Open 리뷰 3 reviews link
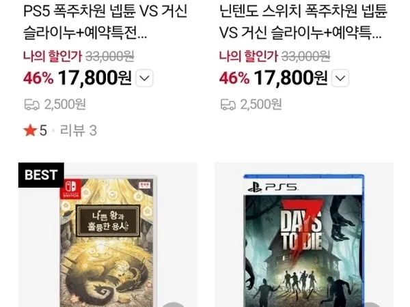 (x=79, y=130)
